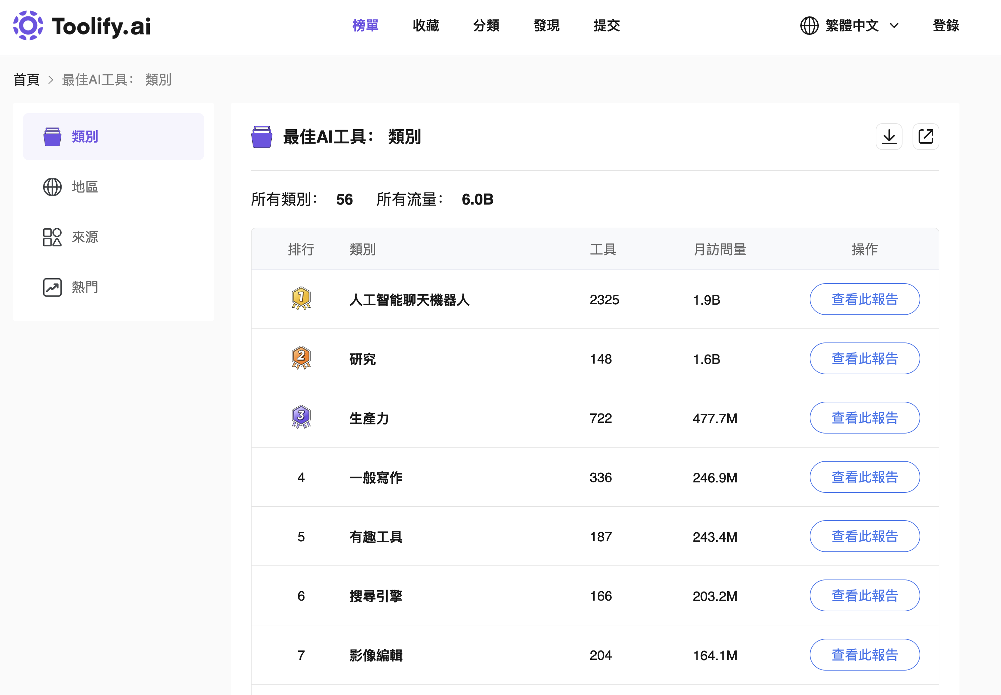Click the trending chart icon for 熱門
The height and width of the screenshot is (695, 1001).
[52, 287]
